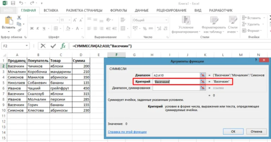This screenshot has height=142, width=271.
Task: Align text right icon
Action: [102, 28]
